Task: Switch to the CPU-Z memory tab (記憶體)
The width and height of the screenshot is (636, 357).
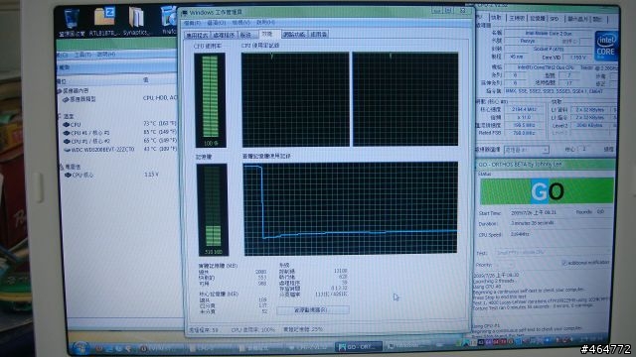Action: [538, 18]
